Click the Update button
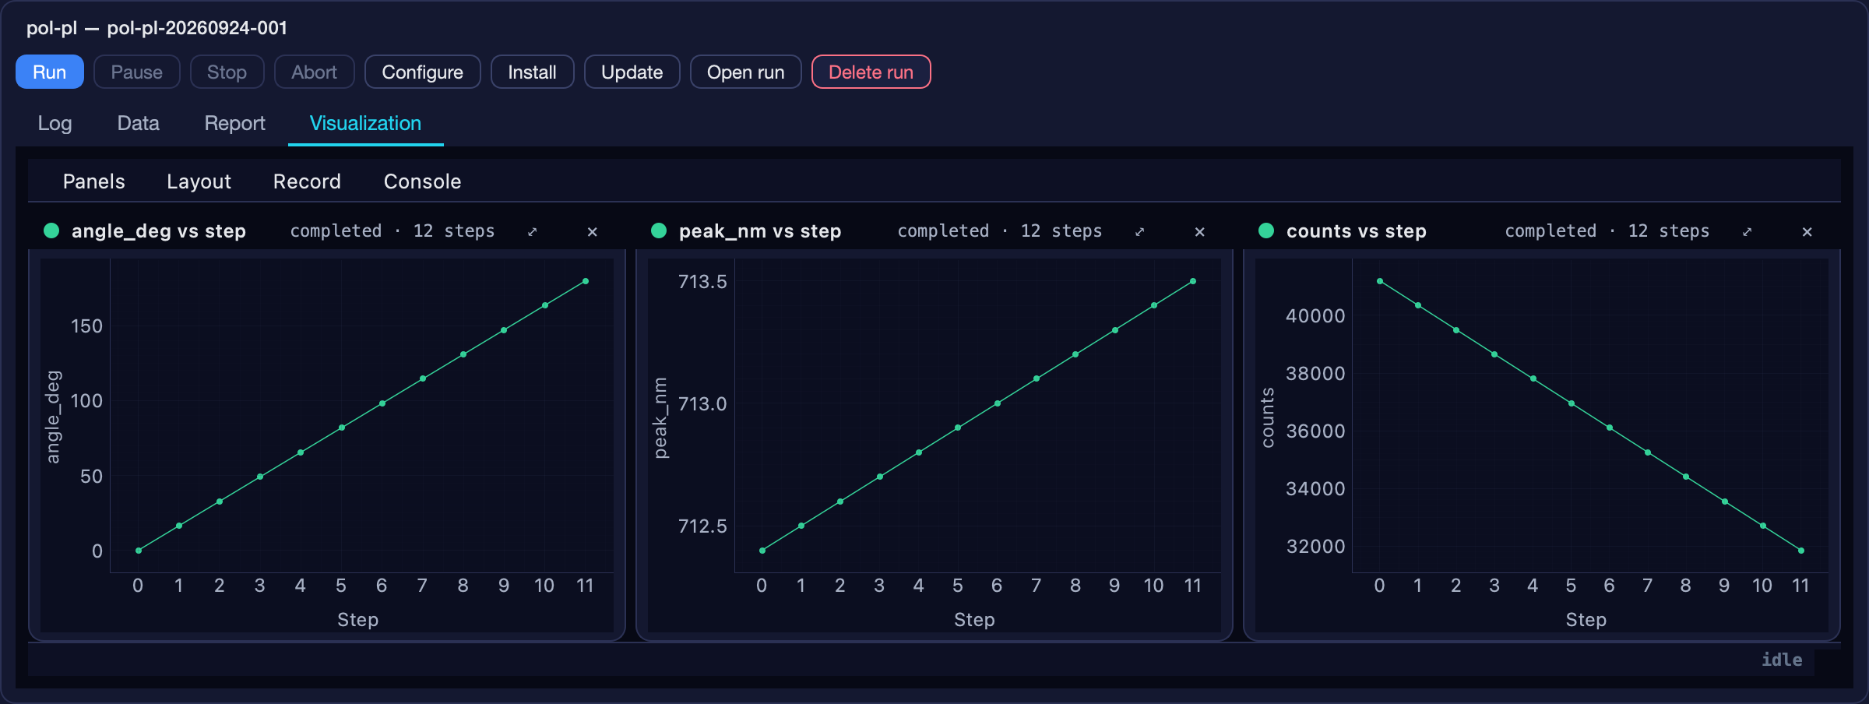The height and width of the screenshot is (704, 1869). point(632,72)
